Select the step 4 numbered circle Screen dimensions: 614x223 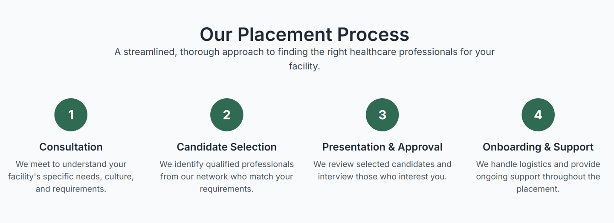(x=538, y=115)
